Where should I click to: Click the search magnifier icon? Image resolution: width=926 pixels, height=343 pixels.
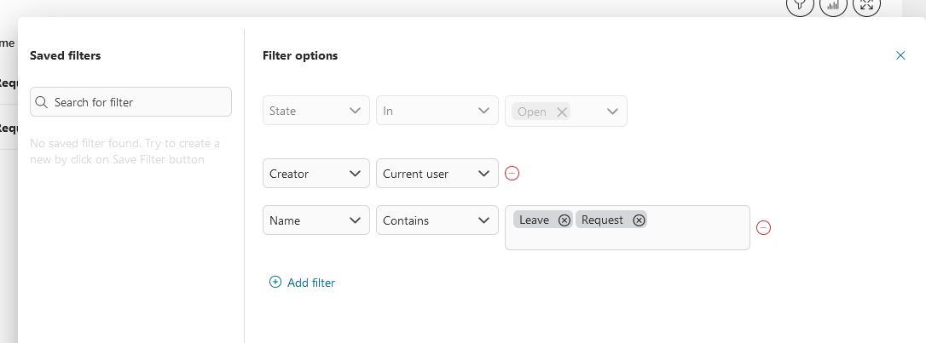[x=41, y=102]
